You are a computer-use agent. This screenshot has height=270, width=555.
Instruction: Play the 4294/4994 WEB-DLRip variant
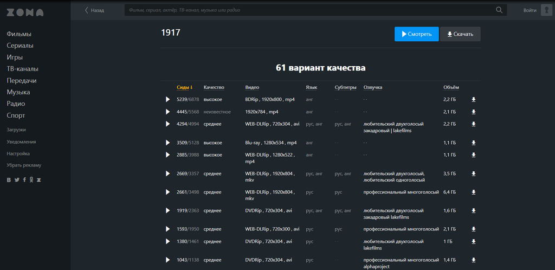click(x=168, y=124)
